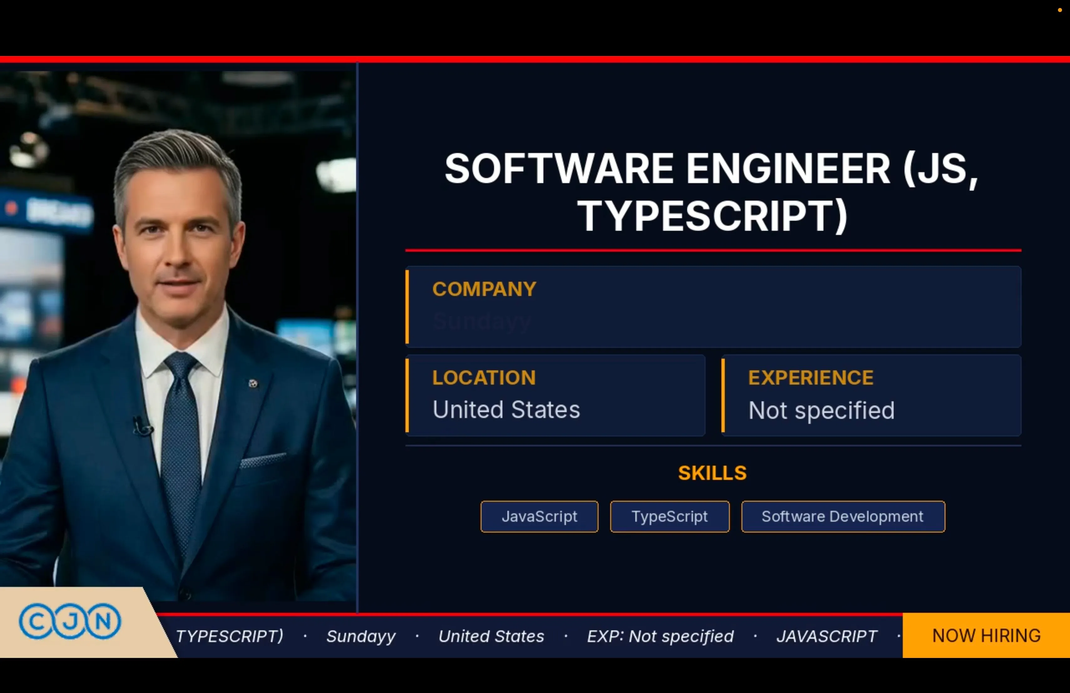Click the orange recording indicator dot
Viewport: 1070px width, 693px height.
(1060, 10)
